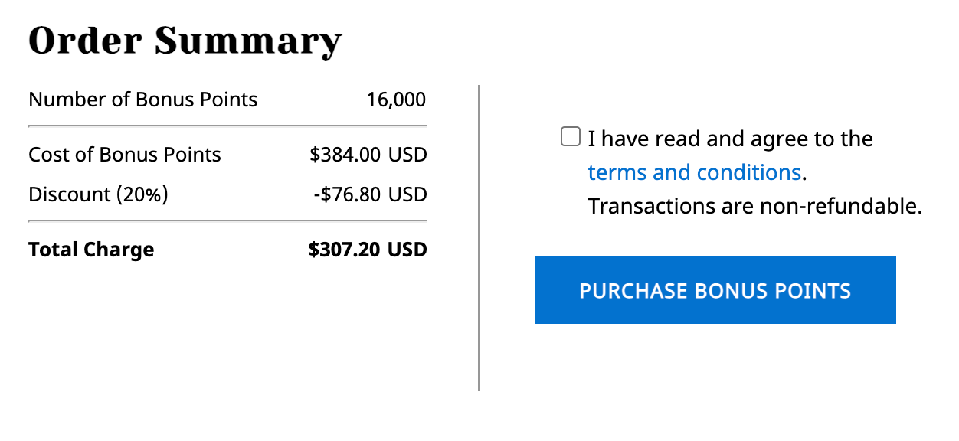Open the terms and conditions link

point(694,172)
